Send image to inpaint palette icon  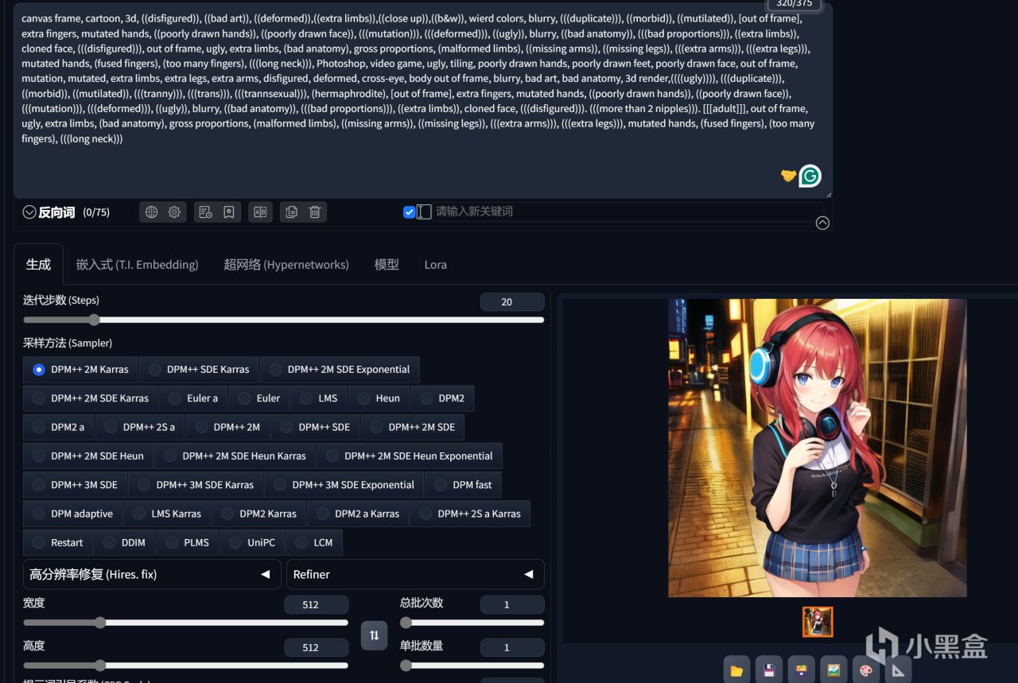pyautogui.click(x=865, y=670)
